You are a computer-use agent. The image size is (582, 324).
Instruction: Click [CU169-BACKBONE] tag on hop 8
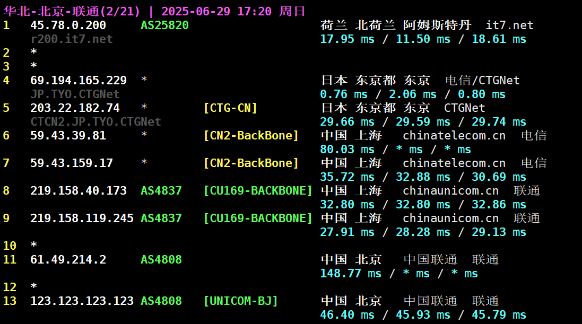click(258, 191)
